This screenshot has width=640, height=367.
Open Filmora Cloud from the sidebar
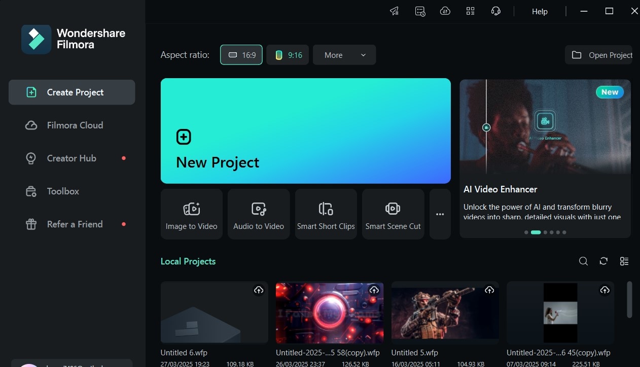pos(72,125)
